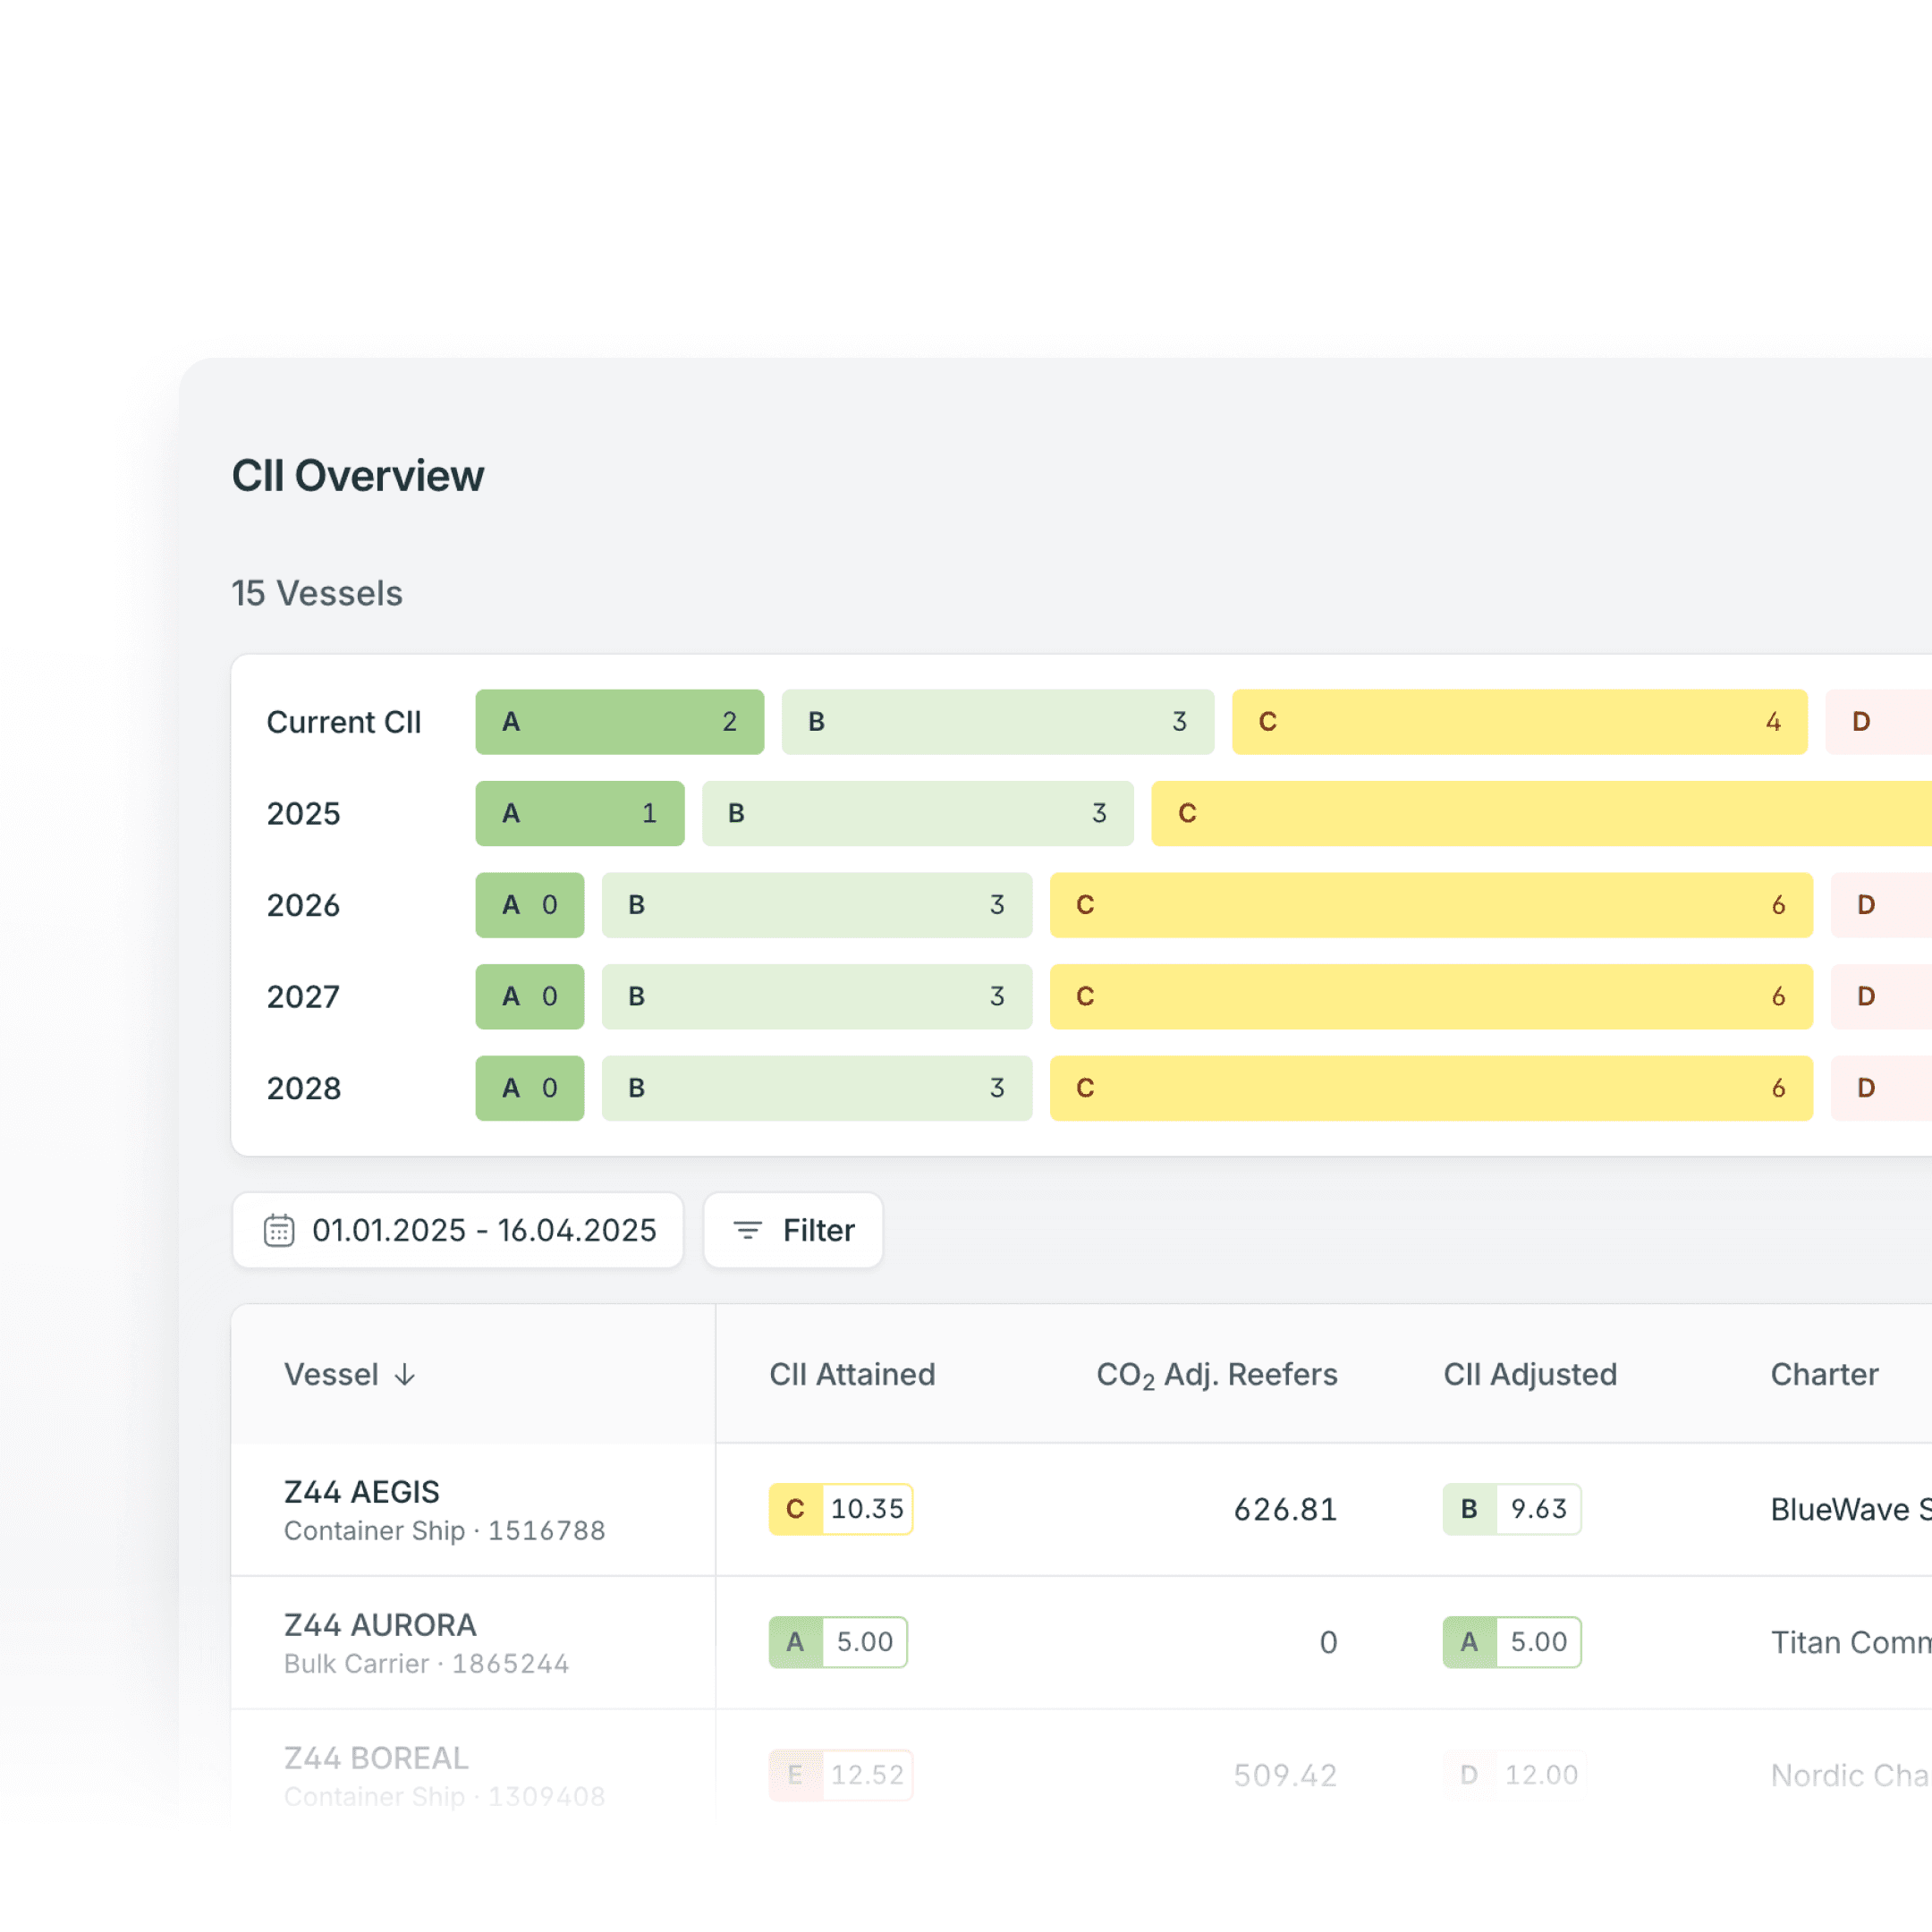1932x1932 pixels.
Task: Click the sort arrow next to Vessel
Action: 405,1375
